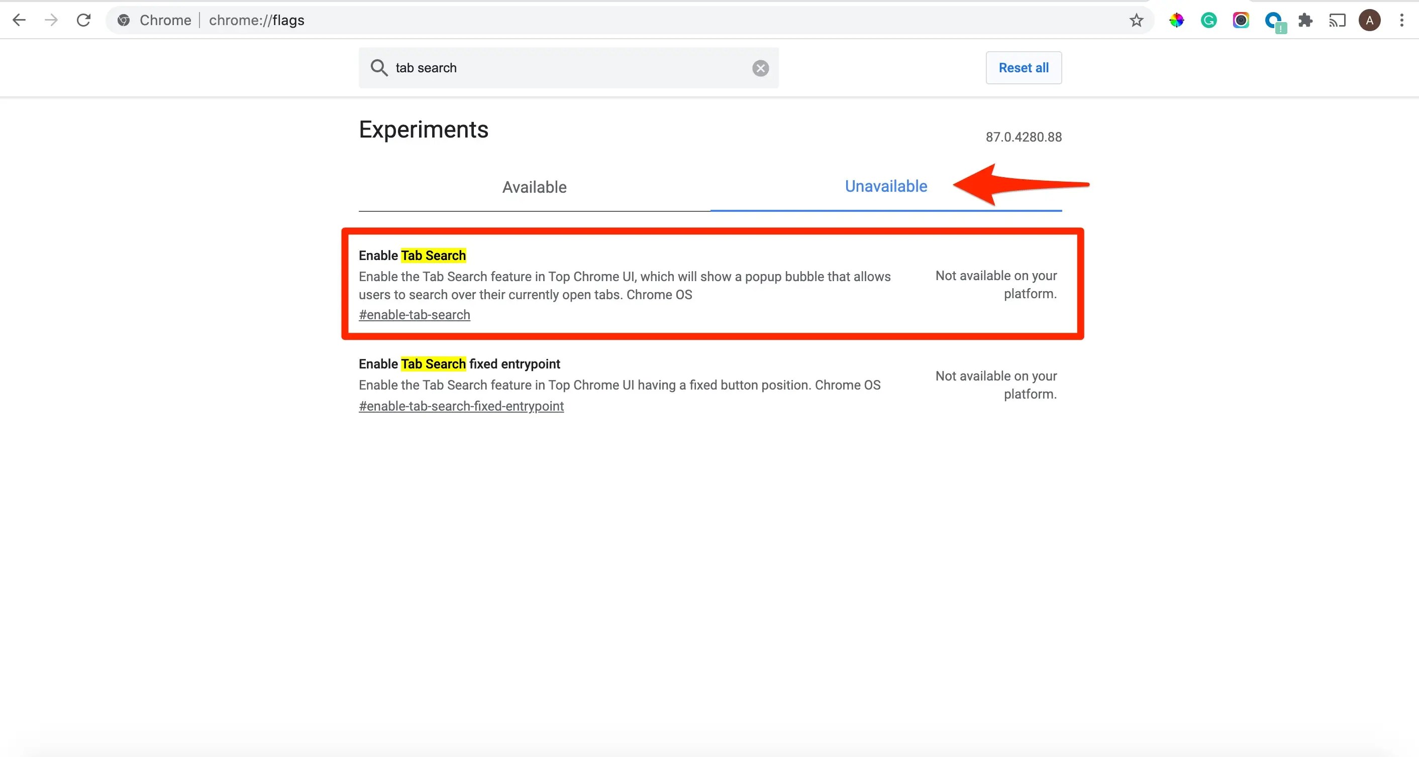Viewport: 1419px width, 757px height.
Task: Click the search flags input field
Action: pos(567,68)
